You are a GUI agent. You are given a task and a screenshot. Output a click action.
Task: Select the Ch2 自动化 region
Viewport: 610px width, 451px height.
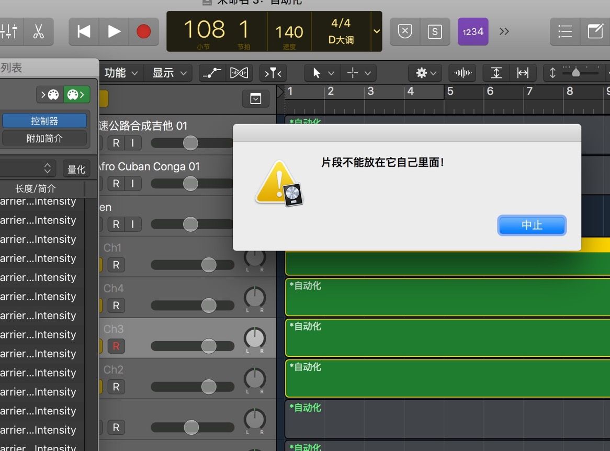pos(448,378)
